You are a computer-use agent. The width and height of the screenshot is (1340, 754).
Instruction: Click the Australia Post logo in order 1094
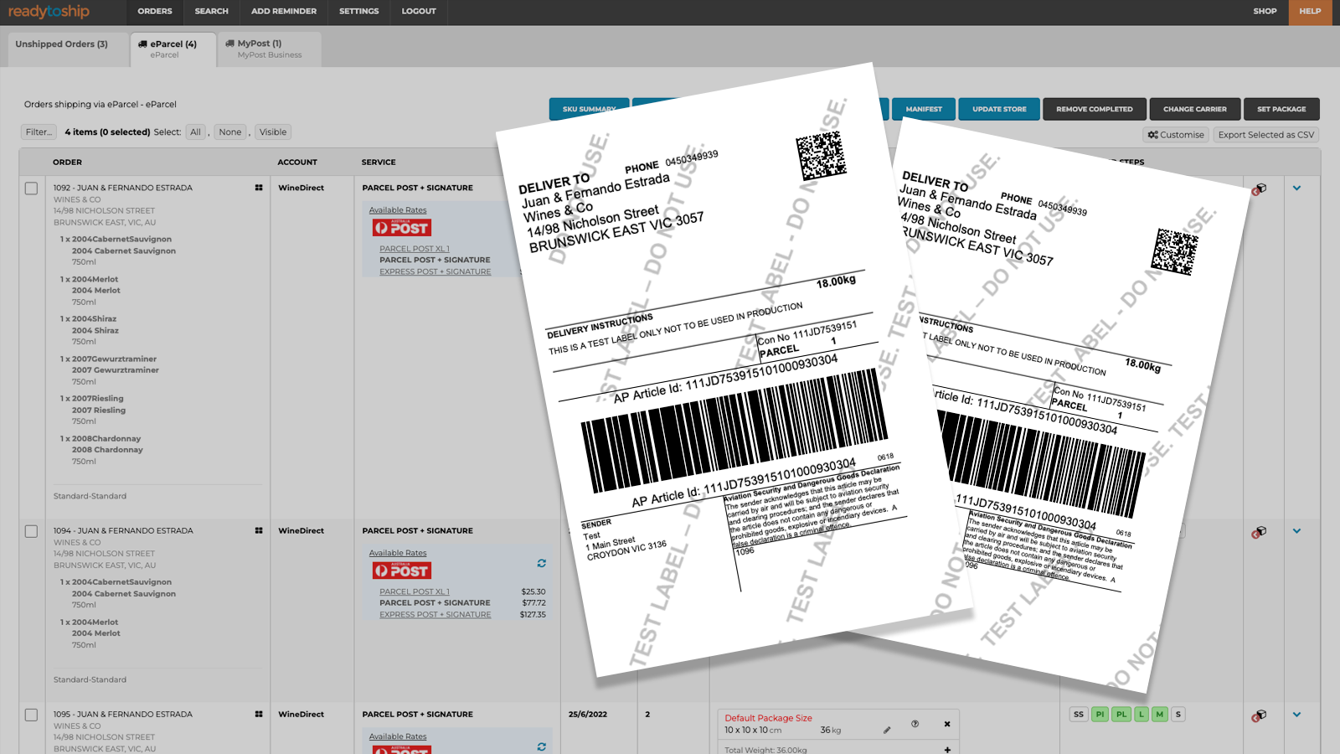(401, 571)
